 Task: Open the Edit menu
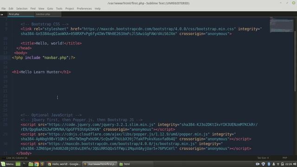click(x=11, y=8)
